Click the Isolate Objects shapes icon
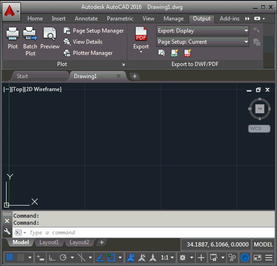277x266 pixels. point(232,258)
